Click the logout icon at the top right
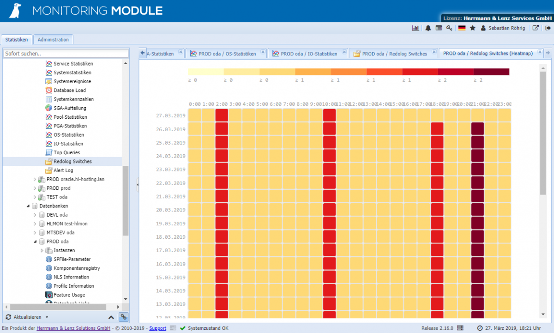Screen dimensions: 554x333 click(548, 28)
